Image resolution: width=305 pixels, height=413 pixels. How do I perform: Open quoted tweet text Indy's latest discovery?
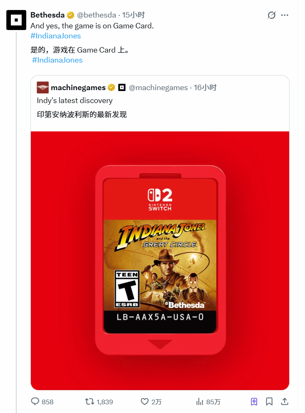click(75, 101)
